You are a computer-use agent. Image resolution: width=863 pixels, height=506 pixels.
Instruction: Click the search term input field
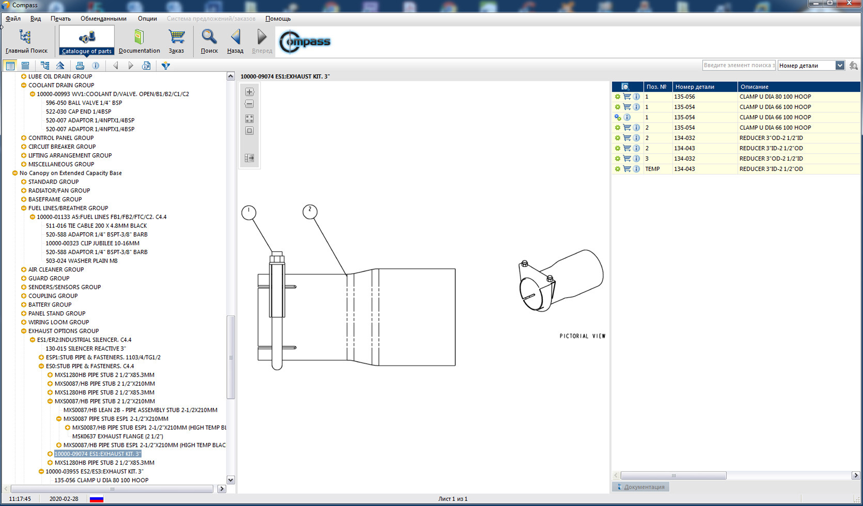point(738,66)
